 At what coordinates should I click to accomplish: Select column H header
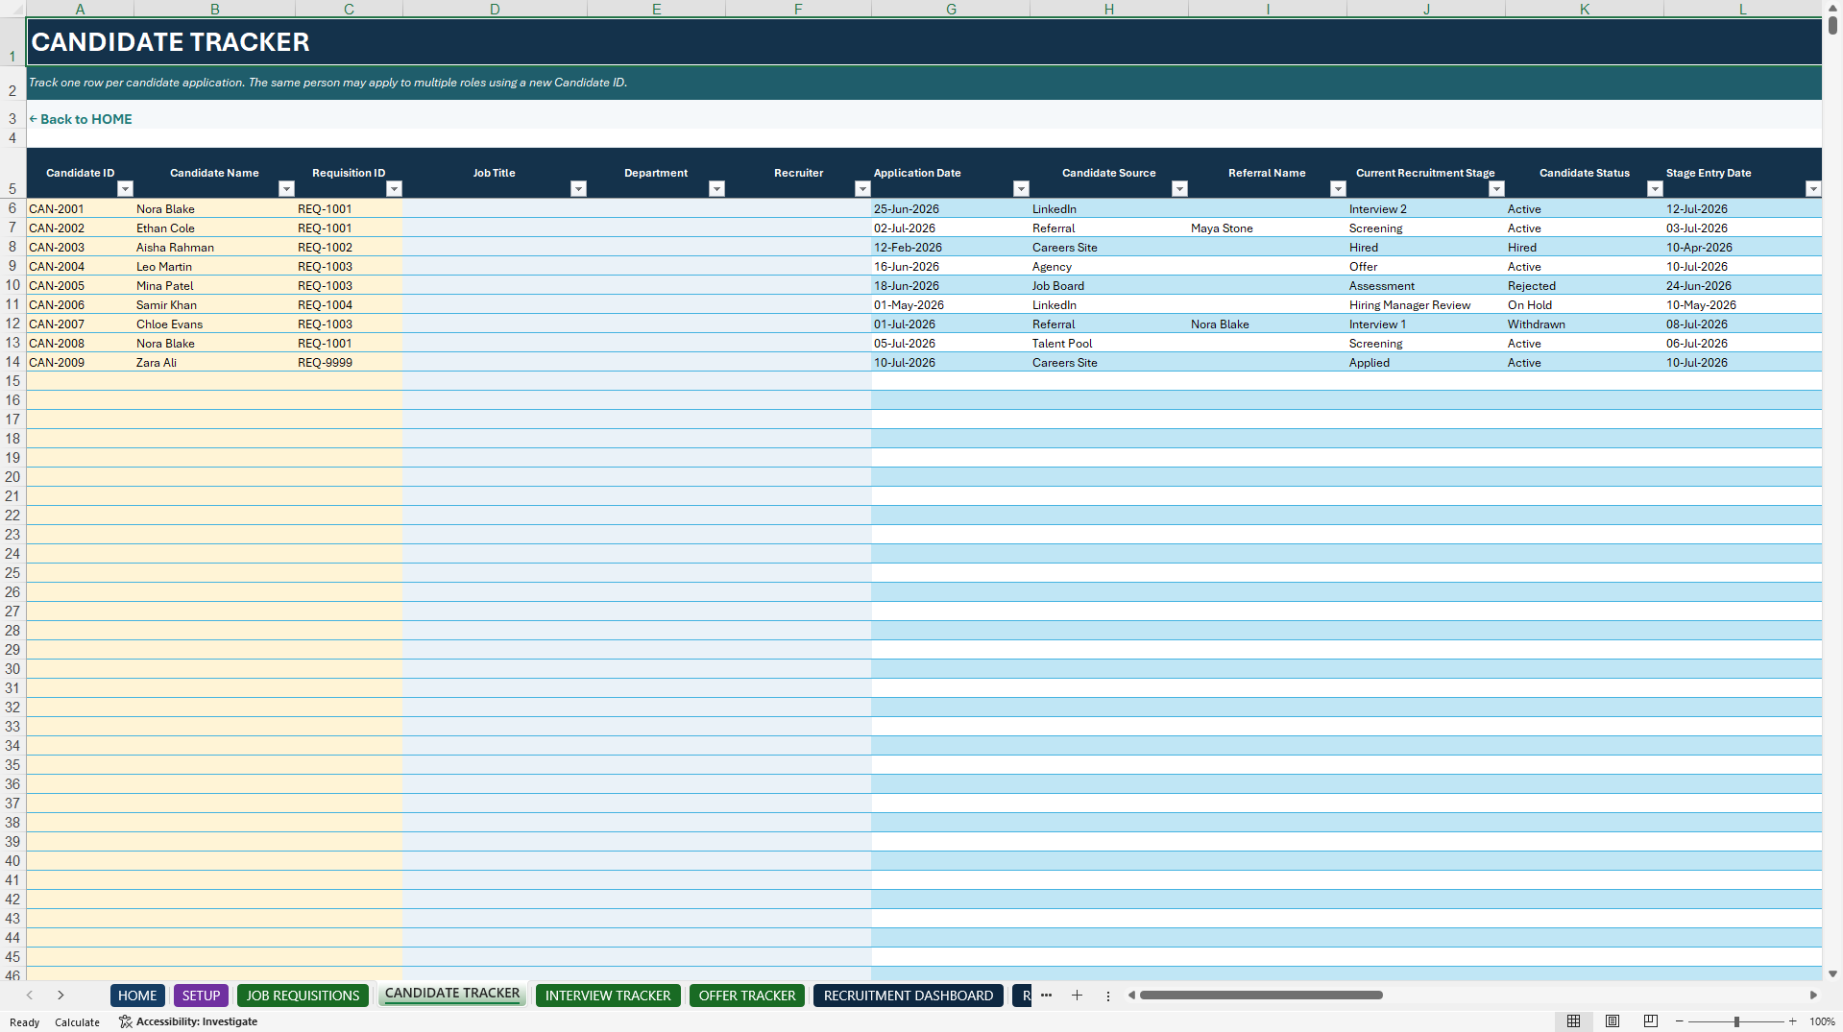pos(1108,9)
